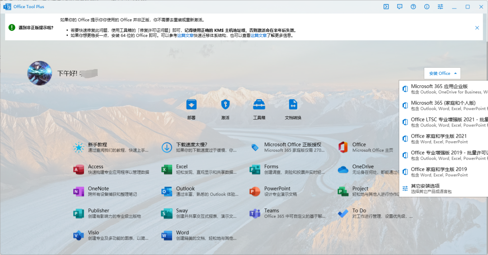Open the OneDrive cloud icon

(343, 170)
